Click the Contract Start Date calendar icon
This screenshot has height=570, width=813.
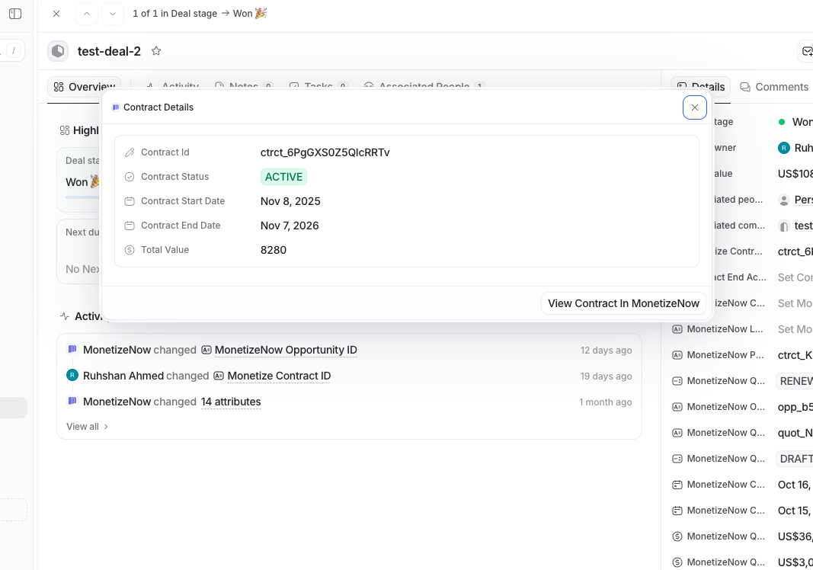coord(130,201)
